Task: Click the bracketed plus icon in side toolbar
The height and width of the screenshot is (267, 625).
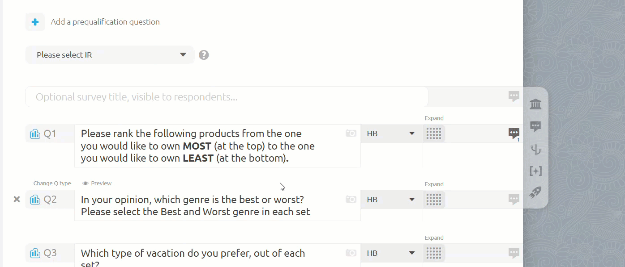Action: tap(535, 171)
